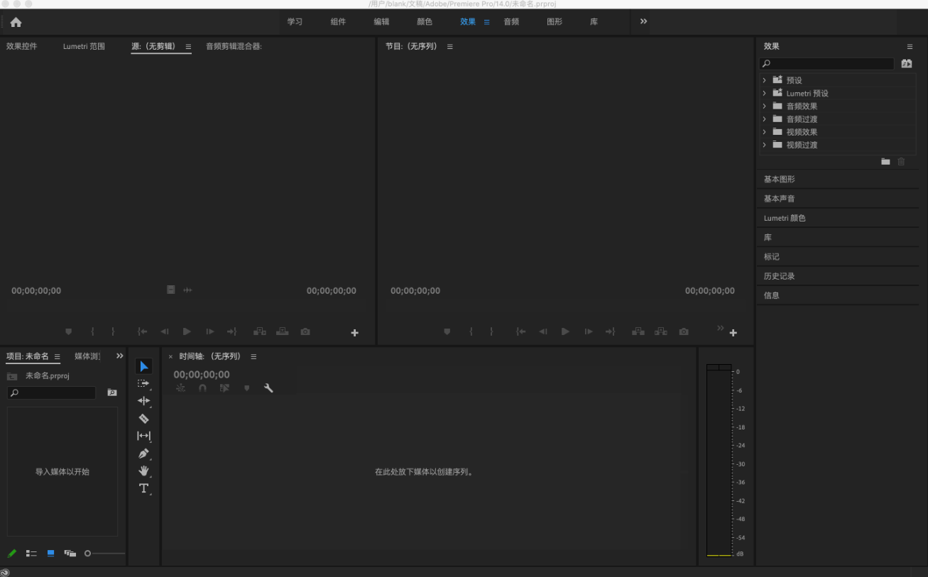Open the 基本图形 panel
Viewport: 928px width, 577px height.
[x=780, y=179]
